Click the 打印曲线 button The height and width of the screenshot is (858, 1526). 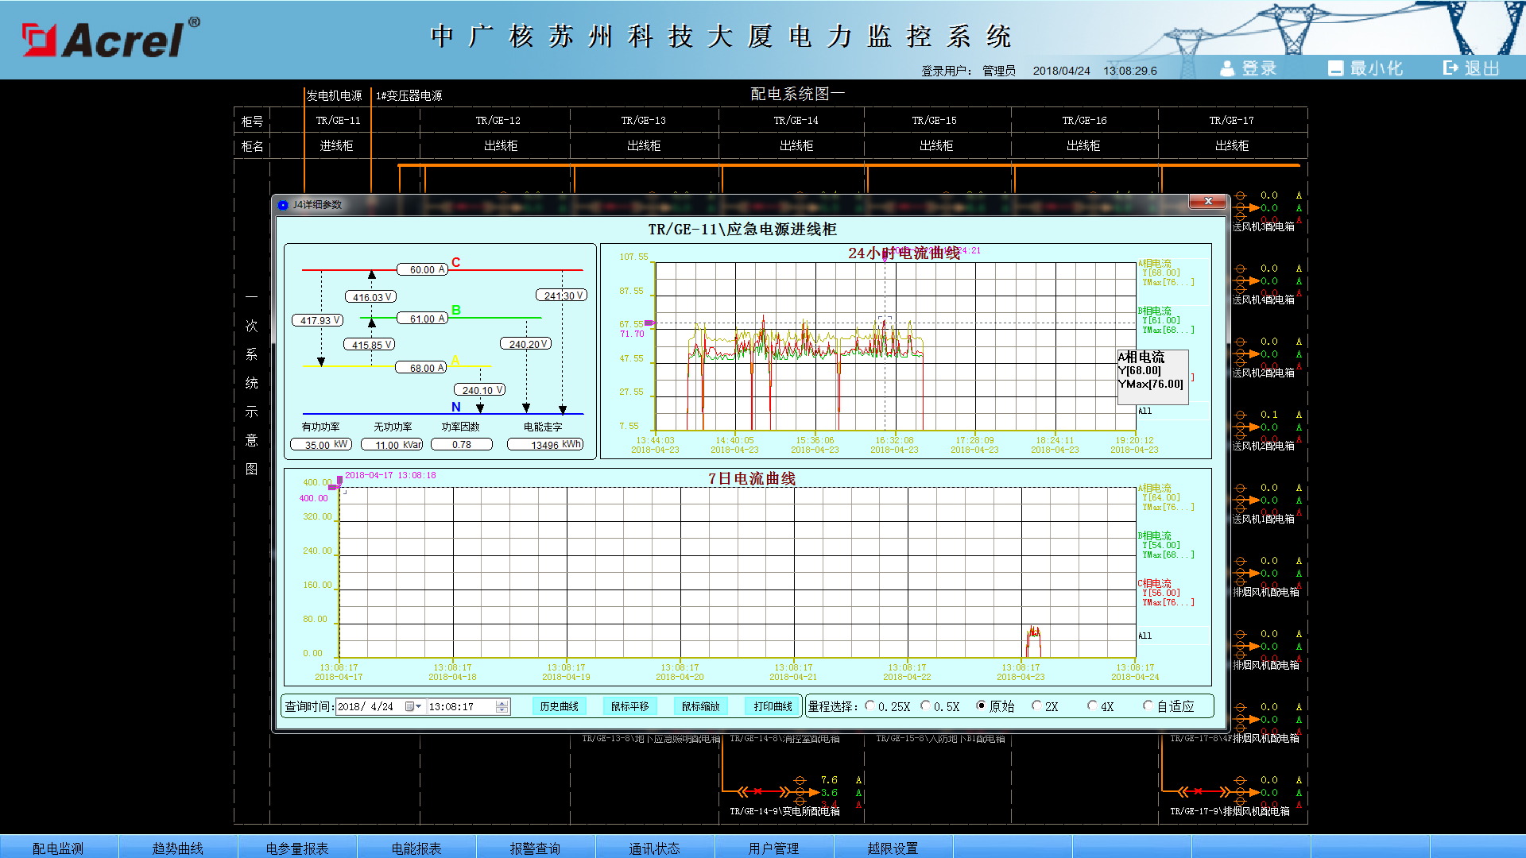(x=773, y=706)
